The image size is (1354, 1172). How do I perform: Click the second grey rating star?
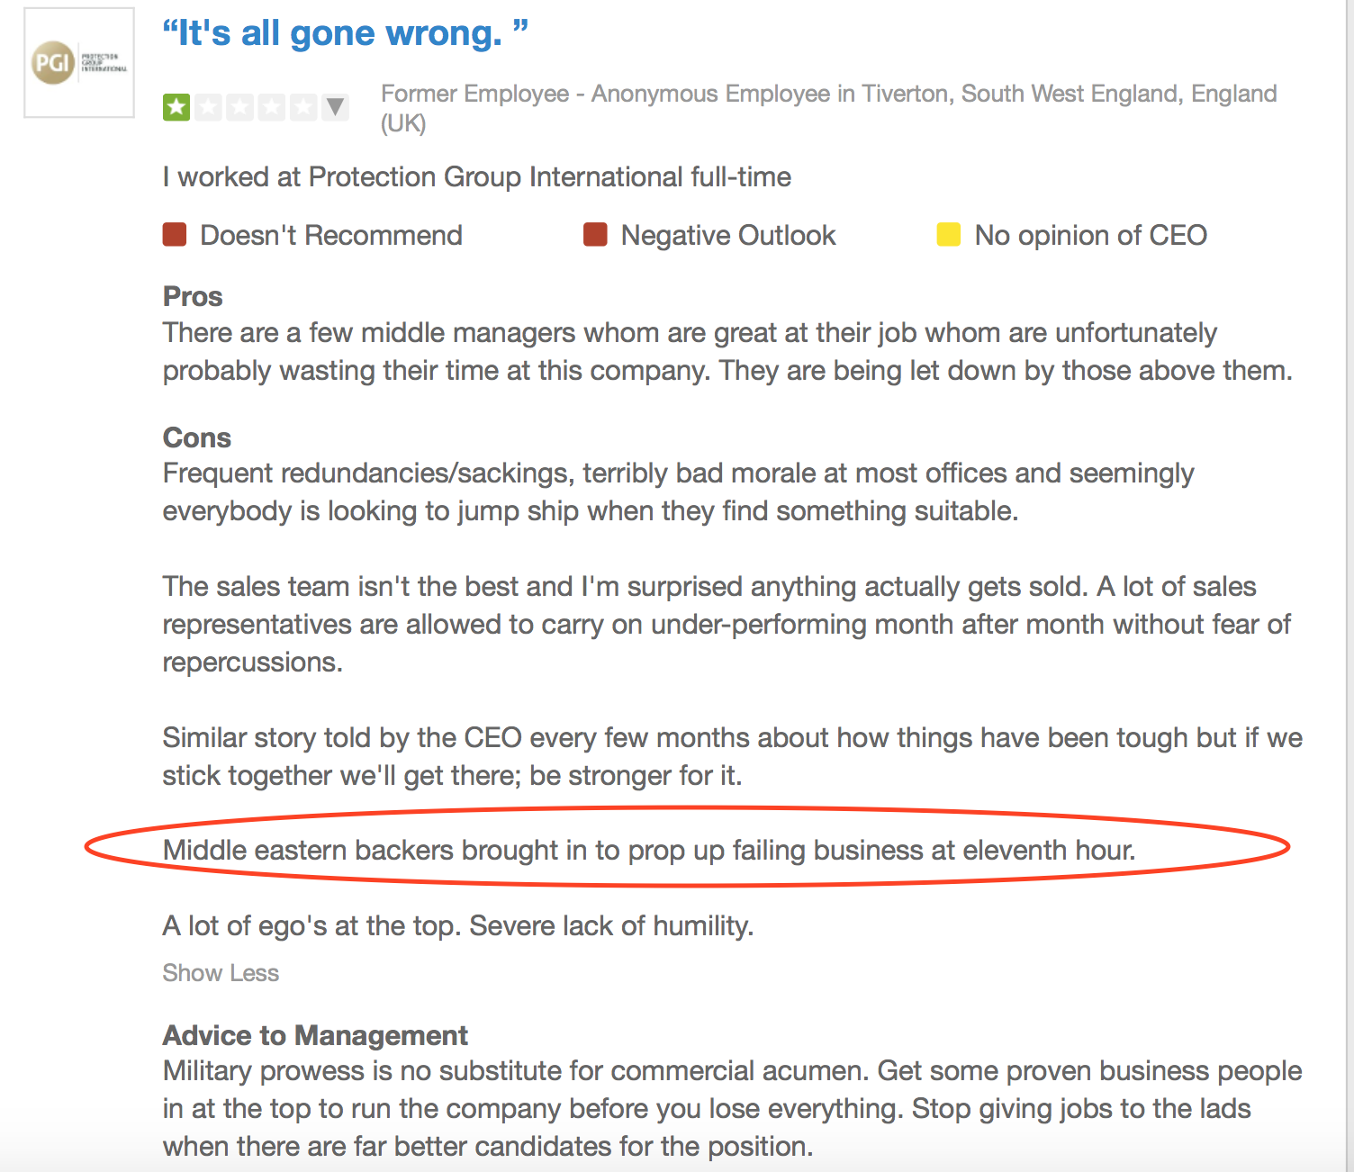[208, 107]
